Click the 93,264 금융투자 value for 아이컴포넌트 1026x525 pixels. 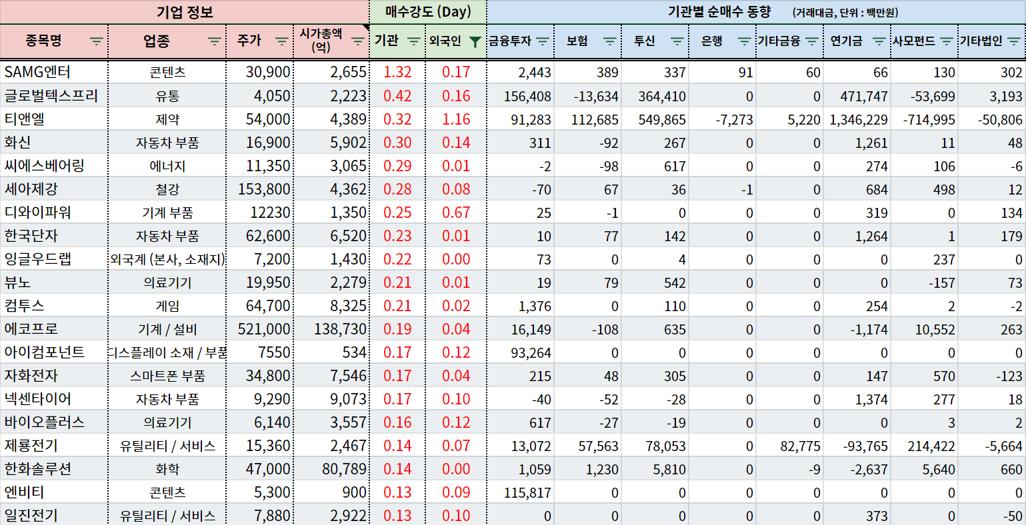[x=521, y=352]
